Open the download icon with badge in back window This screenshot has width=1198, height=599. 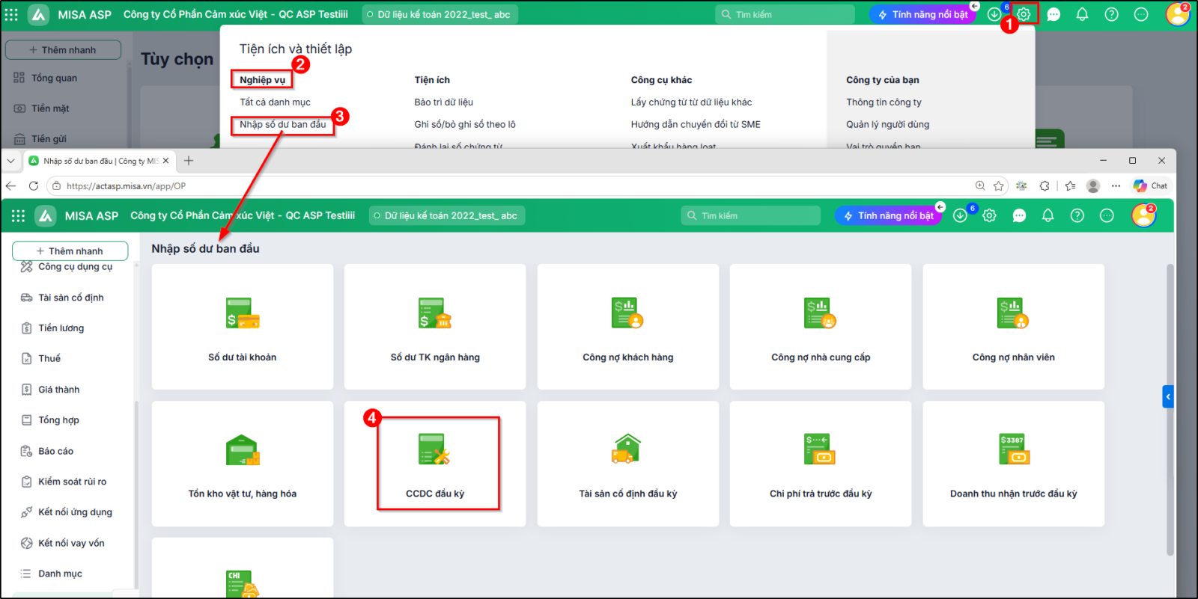point(994,14)
